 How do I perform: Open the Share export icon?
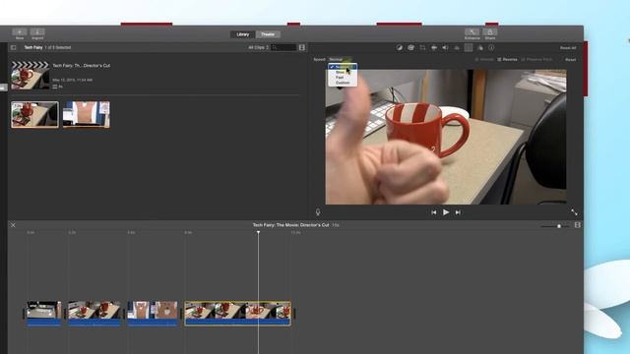(490, 32)
